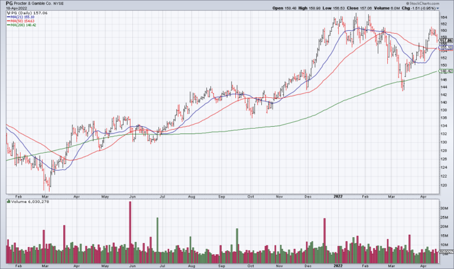The height and width of the screenshot is (269, 454).
Task: Click the 15M volume axis label
Action: (x=444, y=236)
